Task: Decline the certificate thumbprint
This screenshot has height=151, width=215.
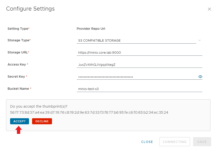Action: click(x=42, y=121)
